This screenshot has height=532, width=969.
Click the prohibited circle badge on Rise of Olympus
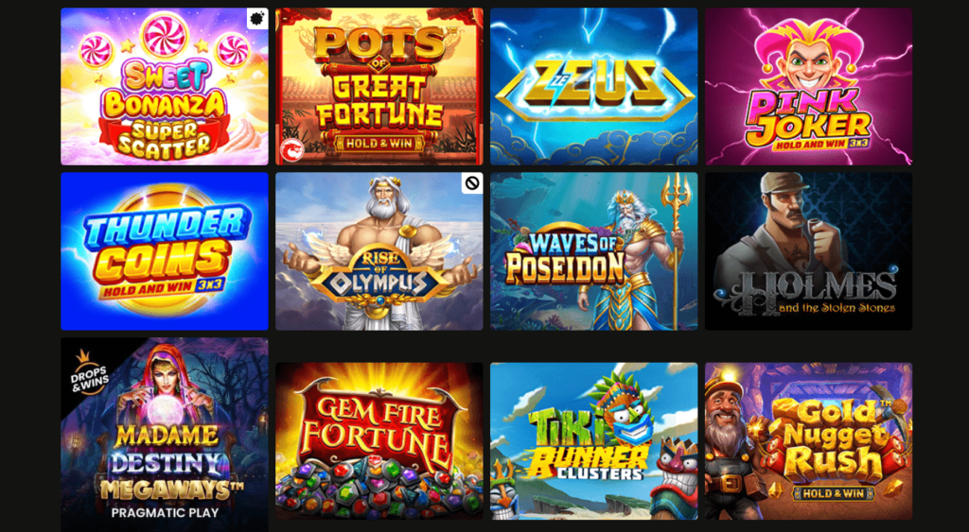[472, 182]
